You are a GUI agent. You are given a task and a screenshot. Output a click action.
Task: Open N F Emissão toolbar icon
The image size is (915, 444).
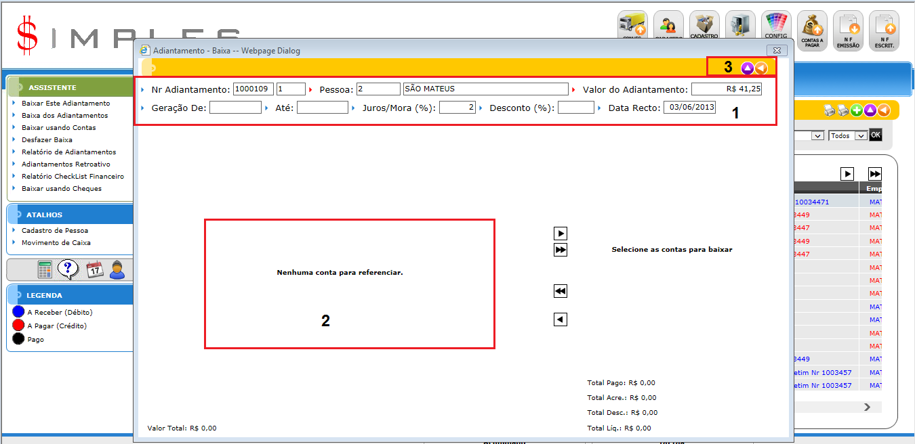(848, 30)
